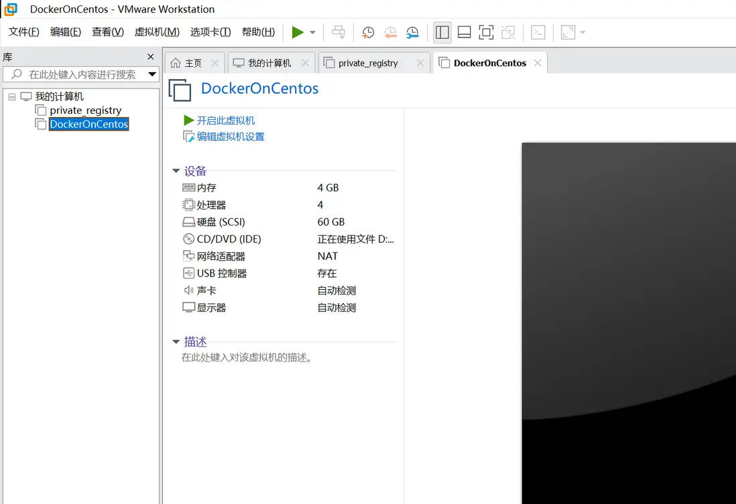The height and width of the screenshot is (504, 736).
Task: Click the green power-on play toolbar icon
Action: coord(297,32)
